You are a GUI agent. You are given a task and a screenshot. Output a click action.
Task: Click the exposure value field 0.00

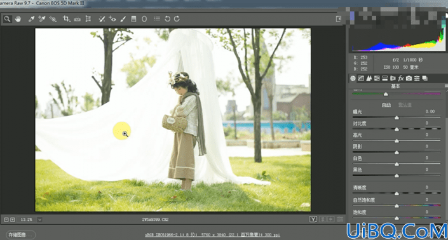pos(430,112)
